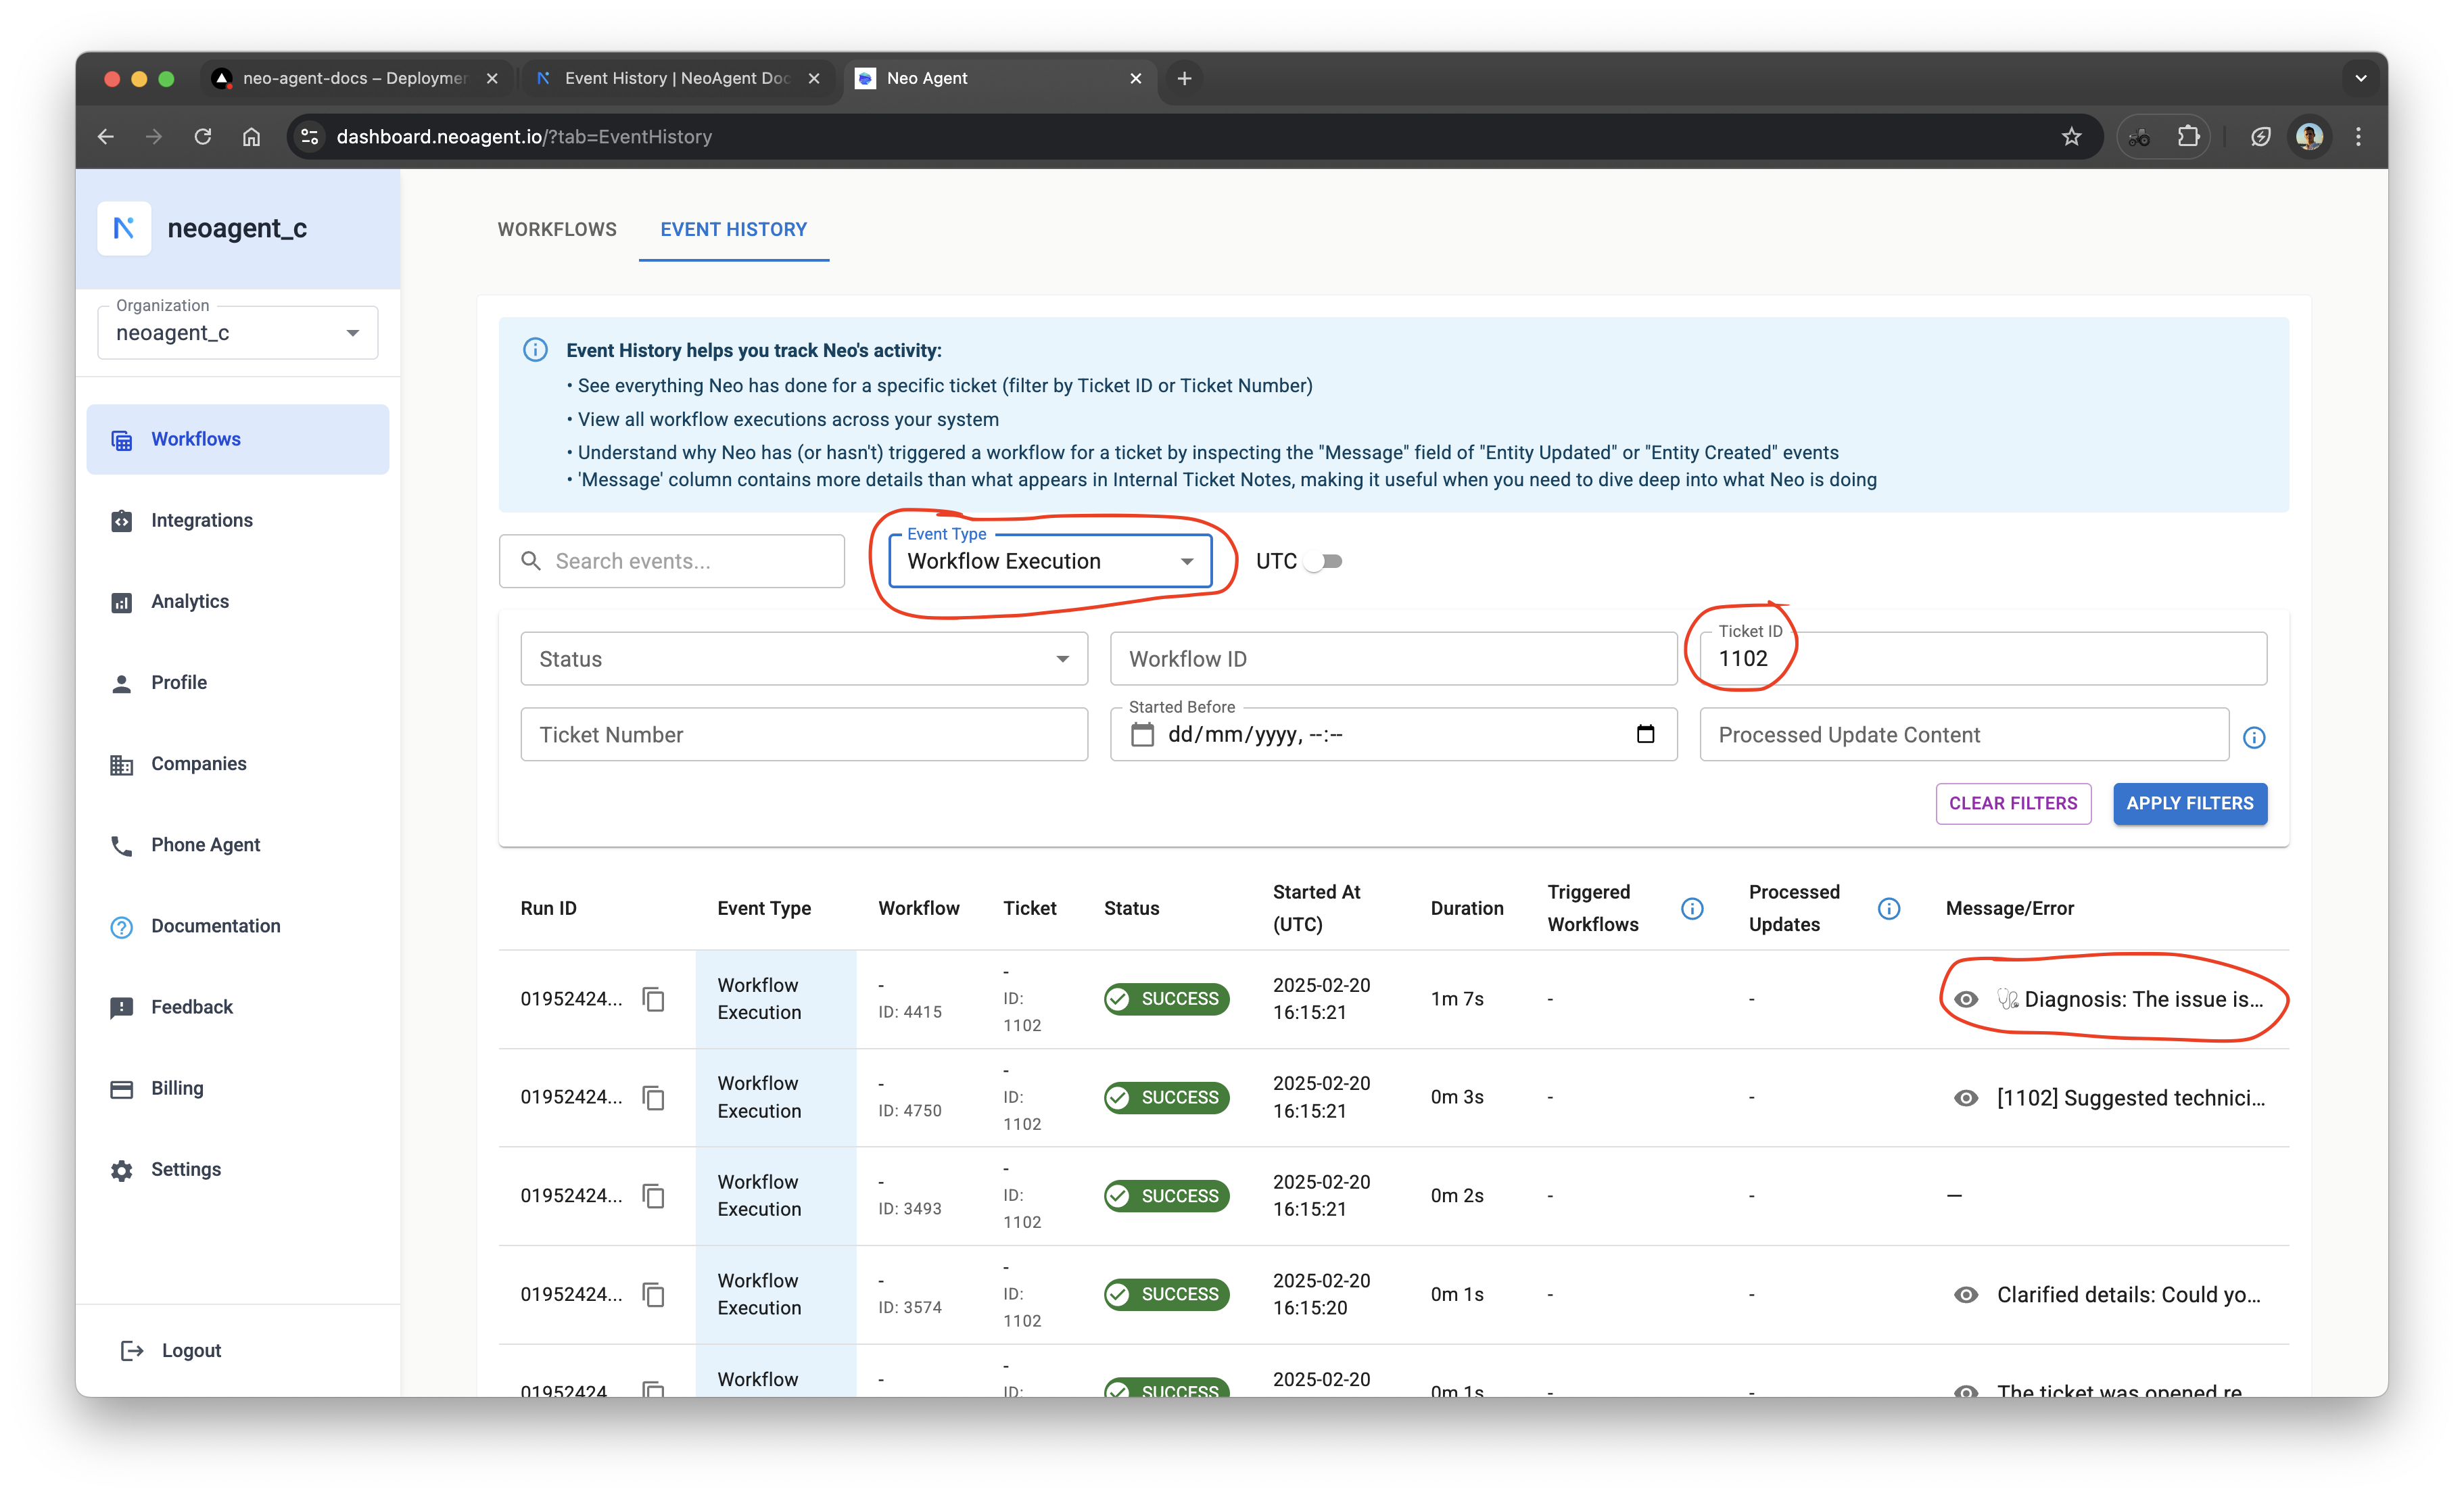Expand the Status filter dropdown

(x=803, y=659)
